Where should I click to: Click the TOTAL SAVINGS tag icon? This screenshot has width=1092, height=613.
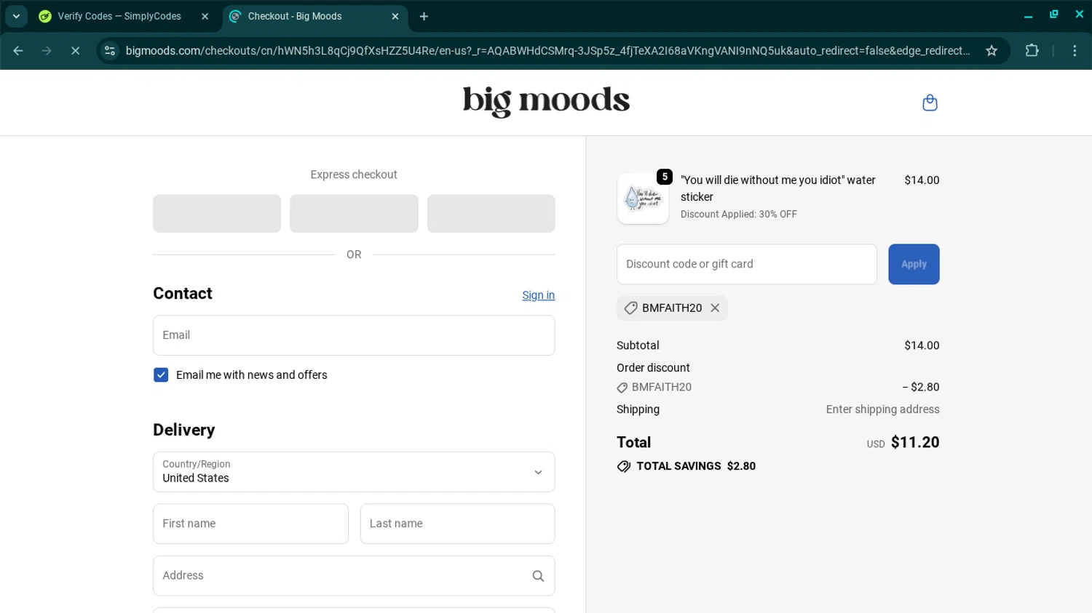(x=624, y=467)
